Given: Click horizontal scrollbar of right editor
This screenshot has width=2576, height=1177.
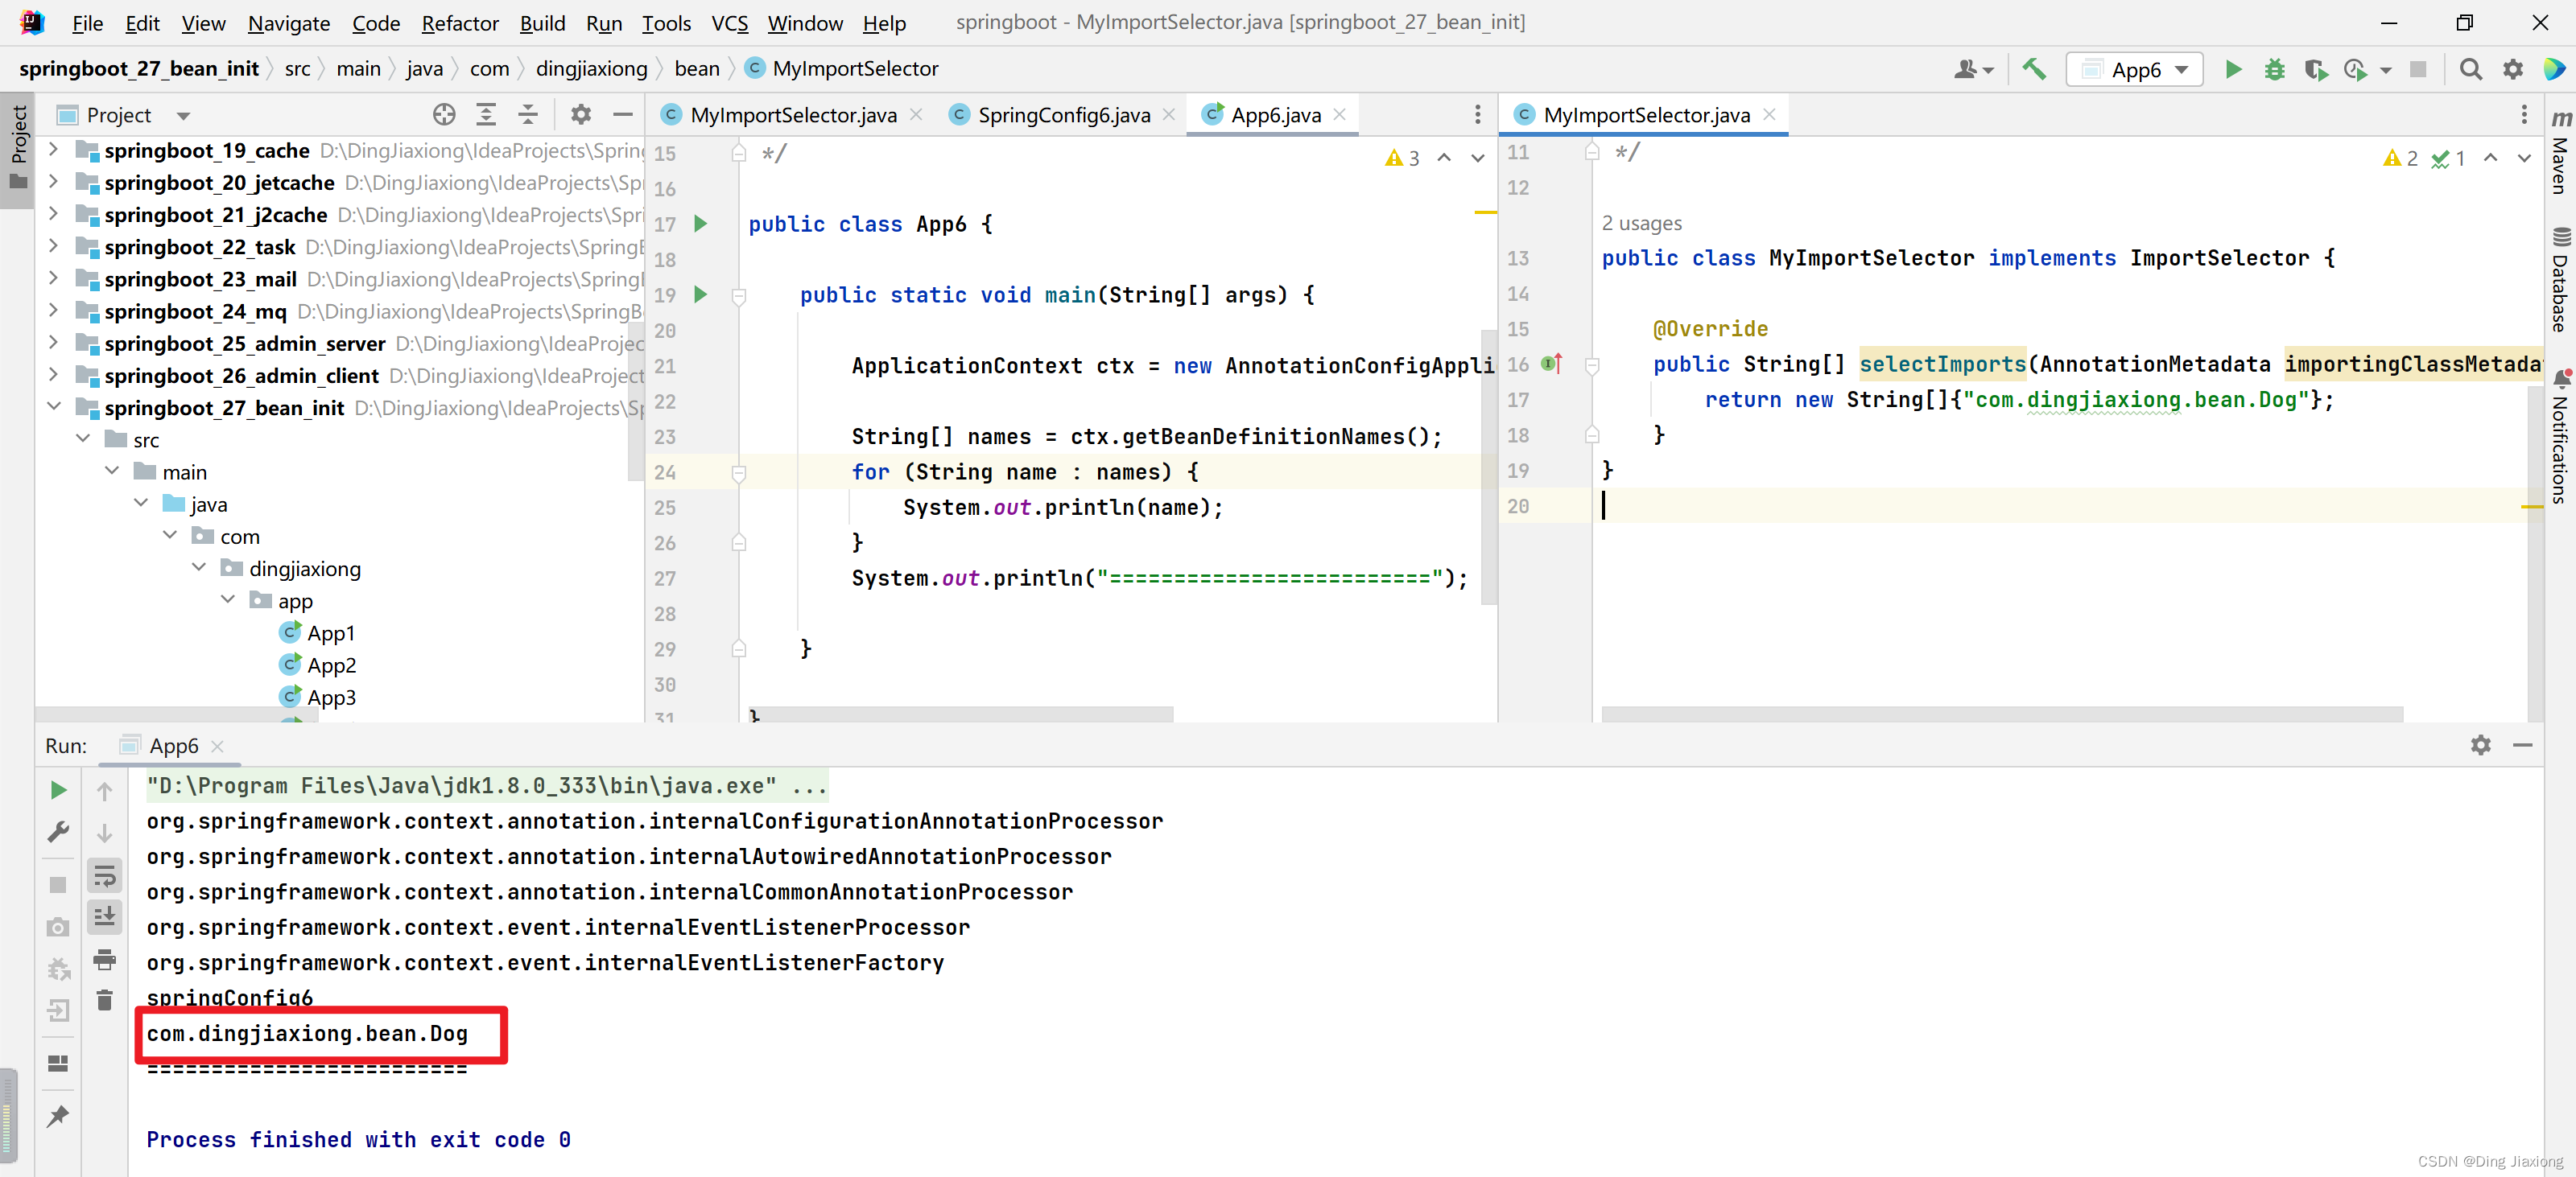Looking at the screenshot, I should 2001,714.
